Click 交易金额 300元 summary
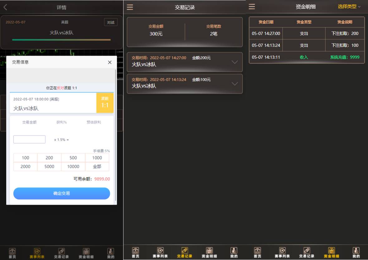368x260 pixels. [x=156, y=30]
